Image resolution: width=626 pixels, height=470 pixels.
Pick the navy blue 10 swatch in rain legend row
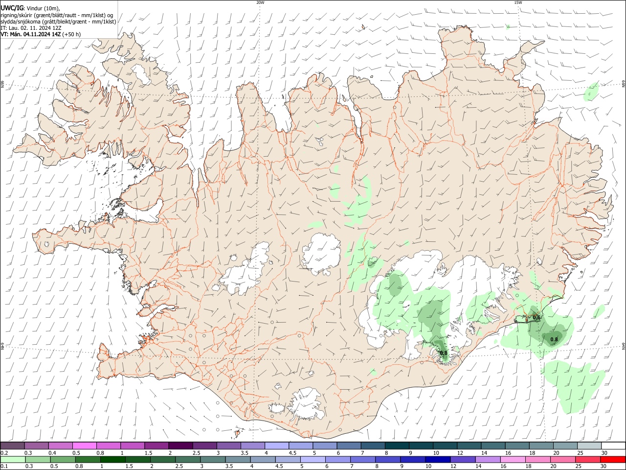tap(437, 459)
